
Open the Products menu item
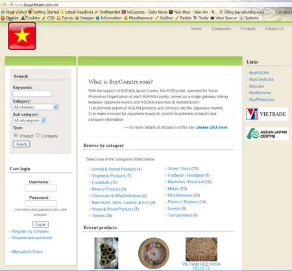coord(248,29)
